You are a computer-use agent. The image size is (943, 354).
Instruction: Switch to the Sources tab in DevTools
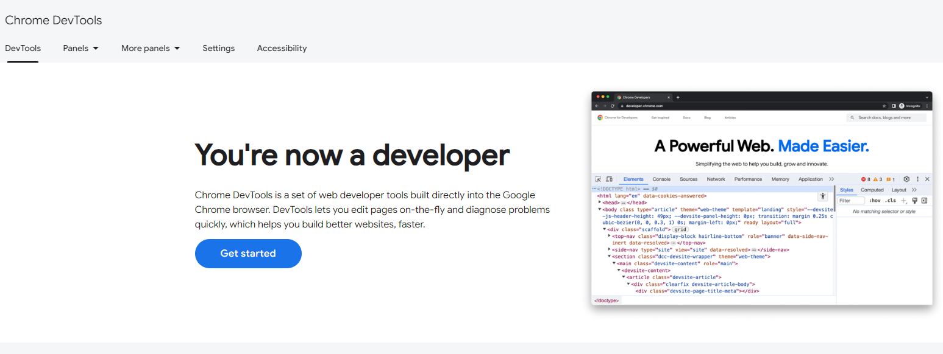pos(689,179)
